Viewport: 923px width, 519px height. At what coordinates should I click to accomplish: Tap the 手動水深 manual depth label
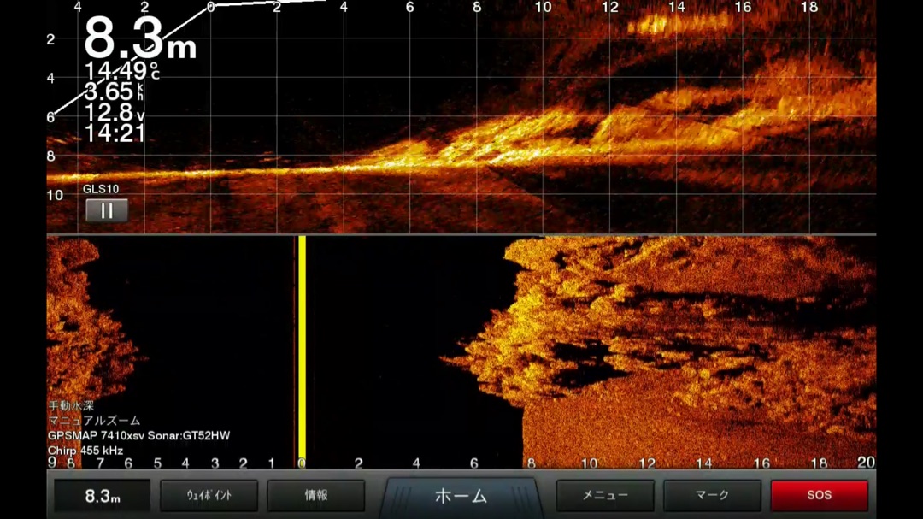(71, 406)
